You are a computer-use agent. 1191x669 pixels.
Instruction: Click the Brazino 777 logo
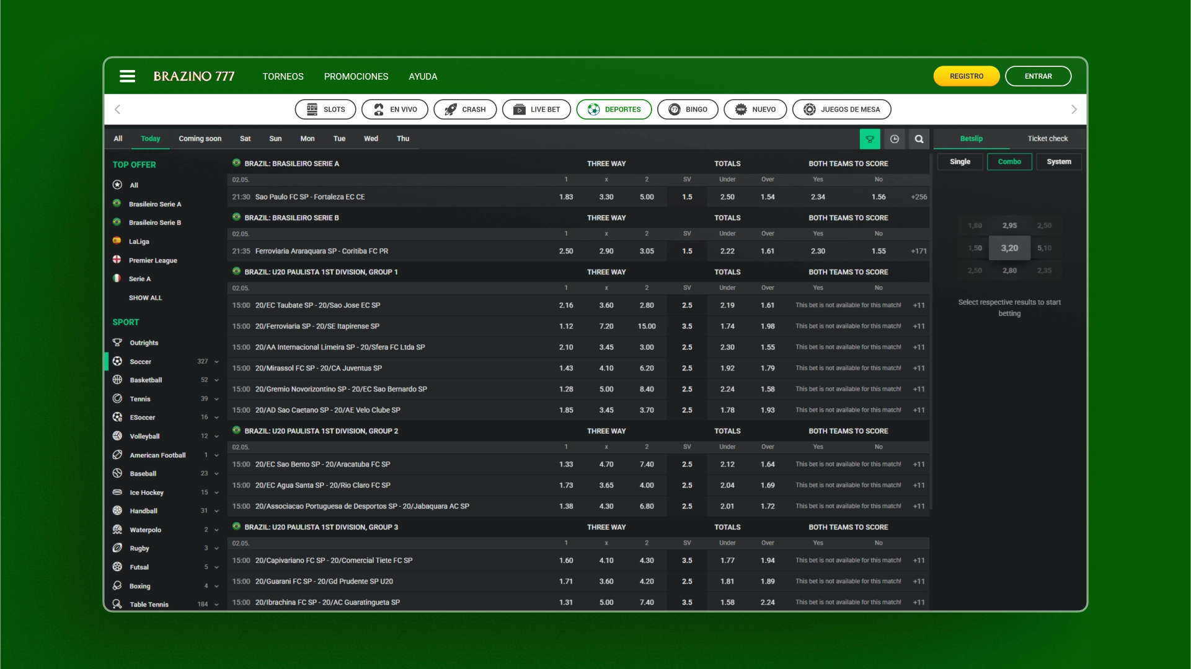coord(194,76)
